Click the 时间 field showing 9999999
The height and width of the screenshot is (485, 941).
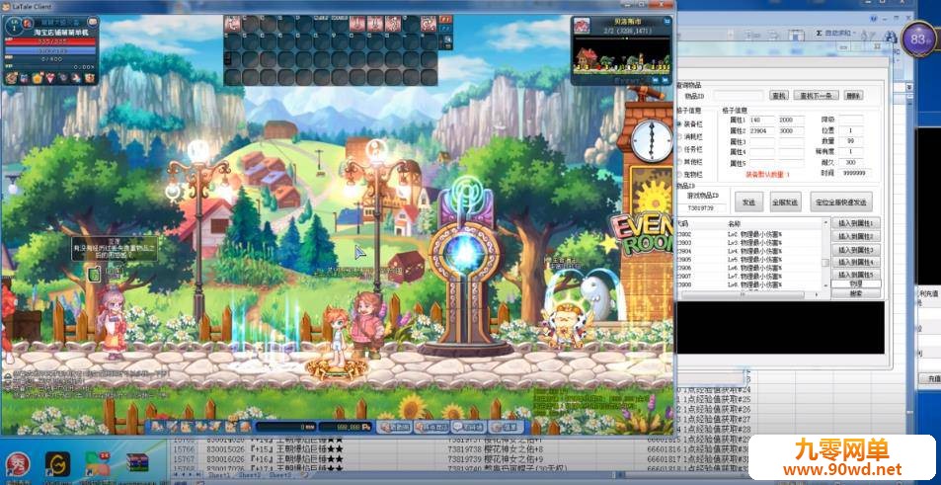tap(854, 173)
